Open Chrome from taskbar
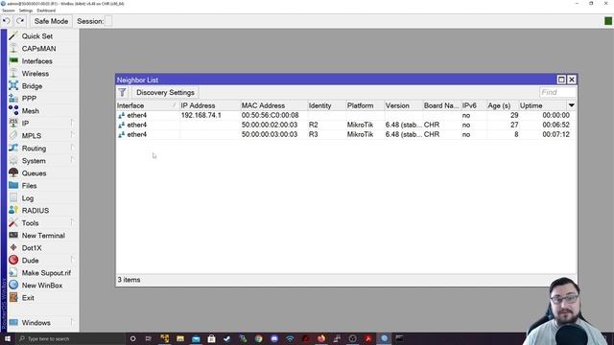 pyautogui.click(x=258, y=338)
